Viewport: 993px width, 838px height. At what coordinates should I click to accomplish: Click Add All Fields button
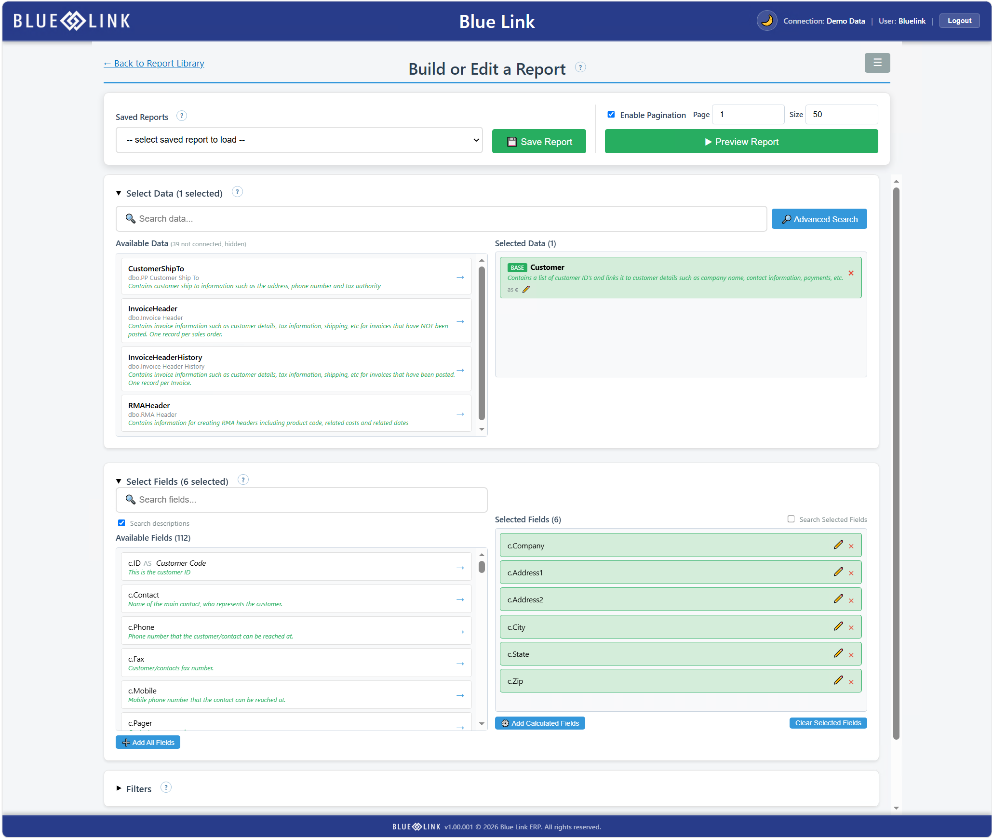click(148, 742)
